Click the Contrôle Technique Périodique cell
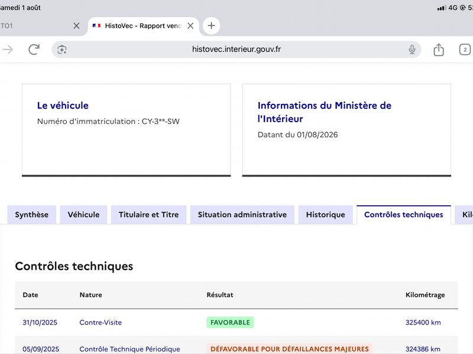 coord(129,349)
